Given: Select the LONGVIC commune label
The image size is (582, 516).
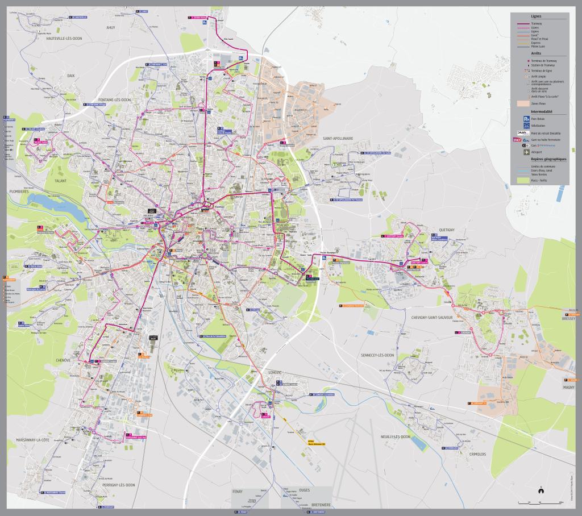Looking at the screenshot, I should pyautogui.click(x=275, y=372).
